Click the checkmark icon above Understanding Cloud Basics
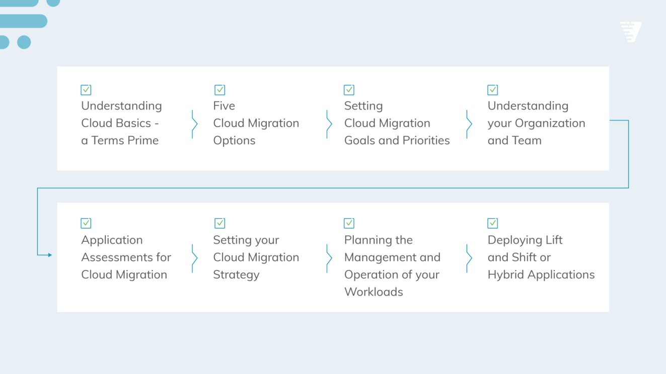 [86, 89]
